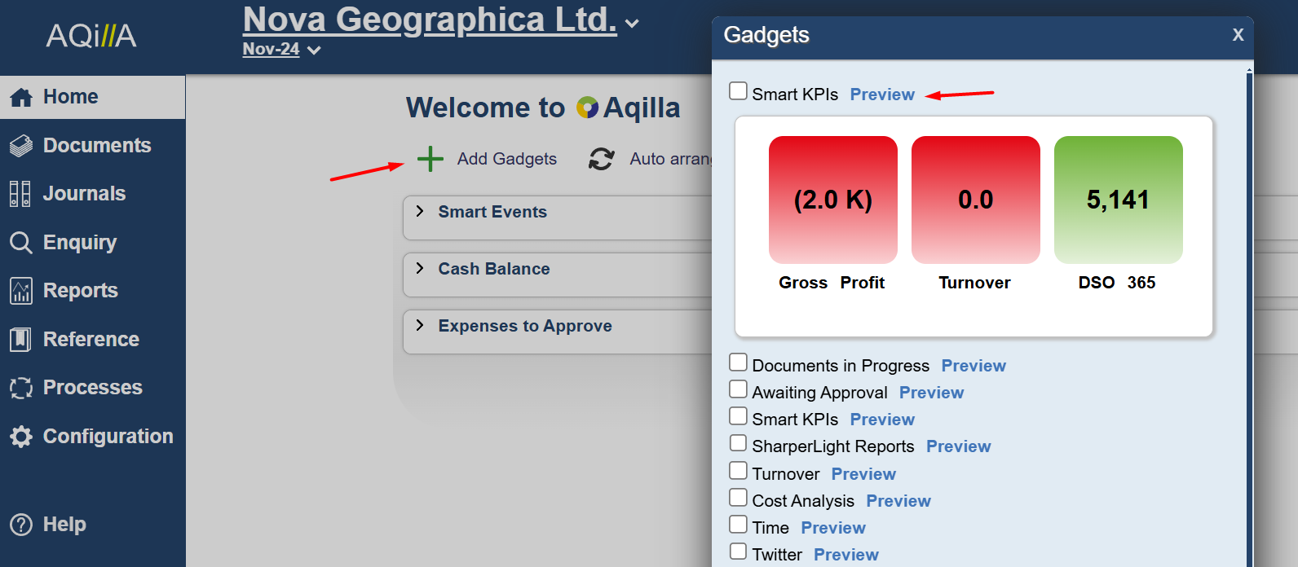The image size is (1298, 567).
Task: Preview the Cost Analysis gadget
Action: (x=898, y=501)
